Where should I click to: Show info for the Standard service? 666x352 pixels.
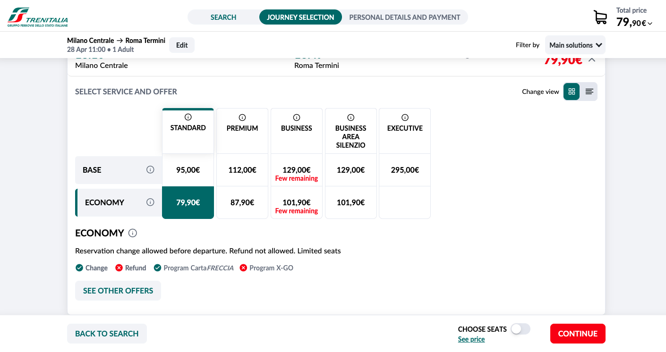[188, 117]
